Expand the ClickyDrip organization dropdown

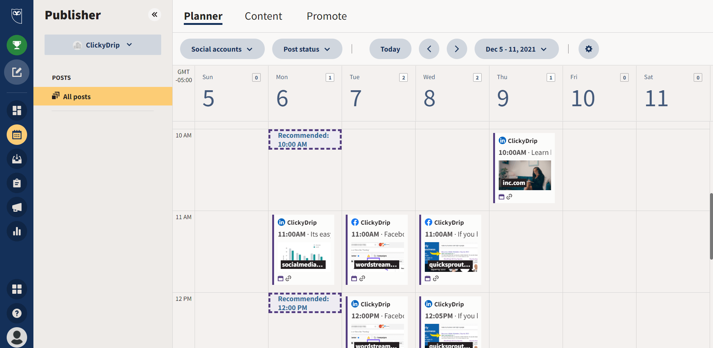pos(103,45)
